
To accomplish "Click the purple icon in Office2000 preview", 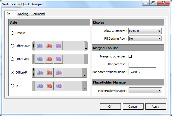I will pos(58,59).
